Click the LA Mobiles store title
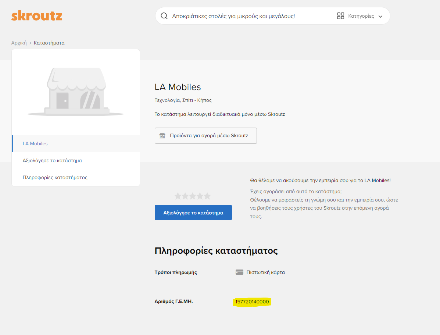The height and width of the screenshot is (335, 440). 178,87
